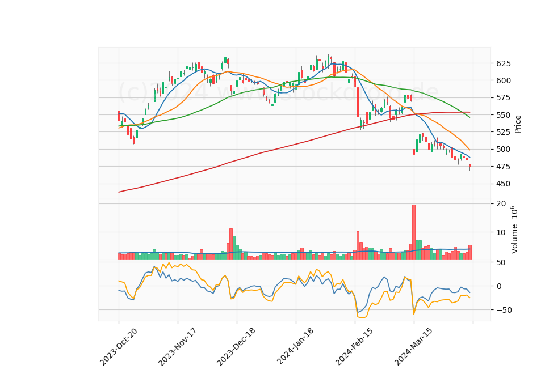Click the Volume axis title
Screen dimensions: 545x391
514,229
